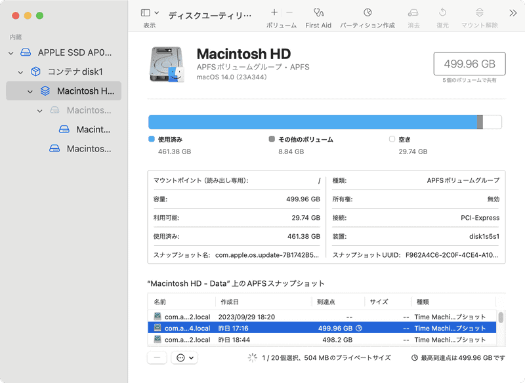This screenshot has height=383, width=525.
Task: Click the 消去 erase icon
Action: tap(413, 12)
